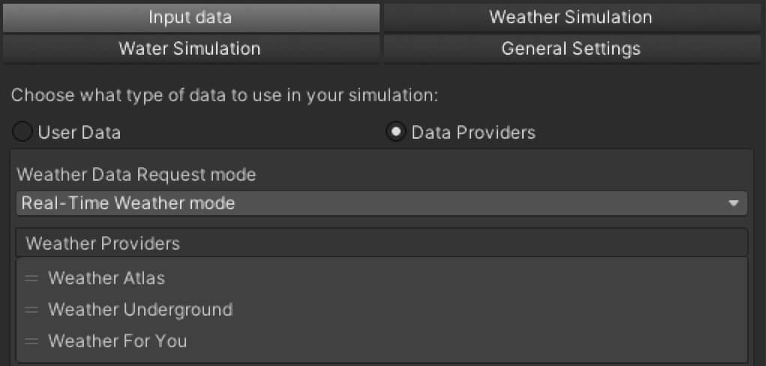Go to the Water Simulation tab
Image resolution: width=766 pixels, height=366 pixels.
(x=191, y=49)
